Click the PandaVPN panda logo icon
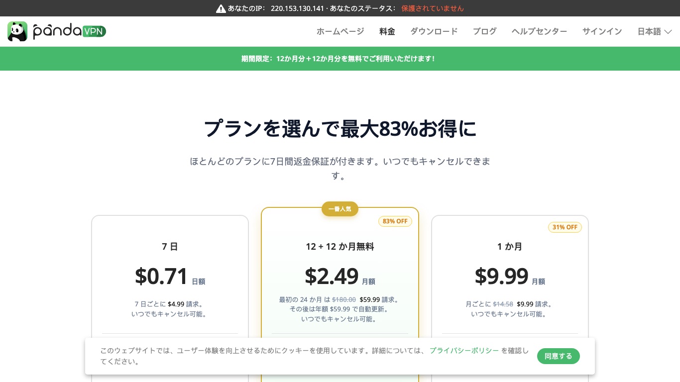The image size is (680, 382). [17, 31]
